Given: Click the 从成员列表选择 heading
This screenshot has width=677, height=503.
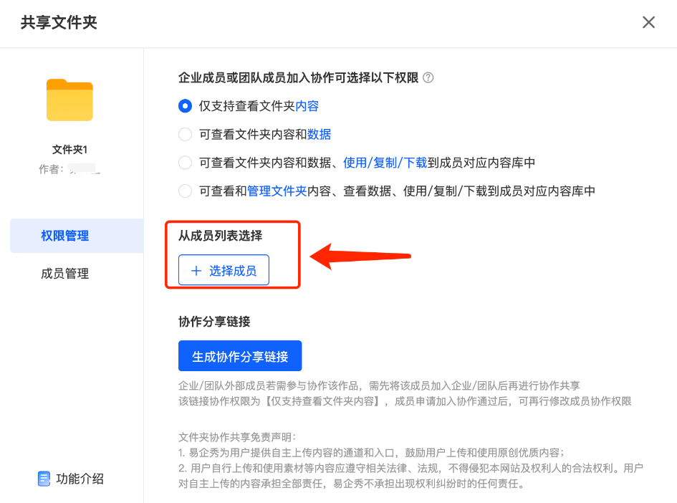Looking at the screenshot, I should coord(220,236).
